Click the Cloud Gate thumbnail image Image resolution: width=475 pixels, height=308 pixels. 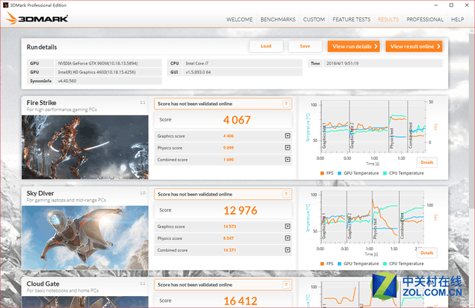tap(85, 302)
